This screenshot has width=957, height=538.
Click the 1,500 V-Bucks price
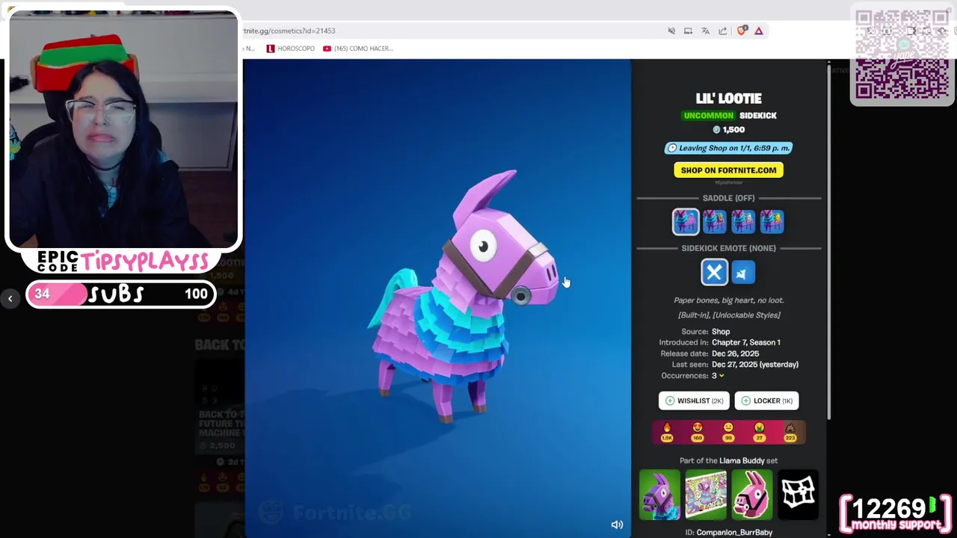[x=728, y=130]
